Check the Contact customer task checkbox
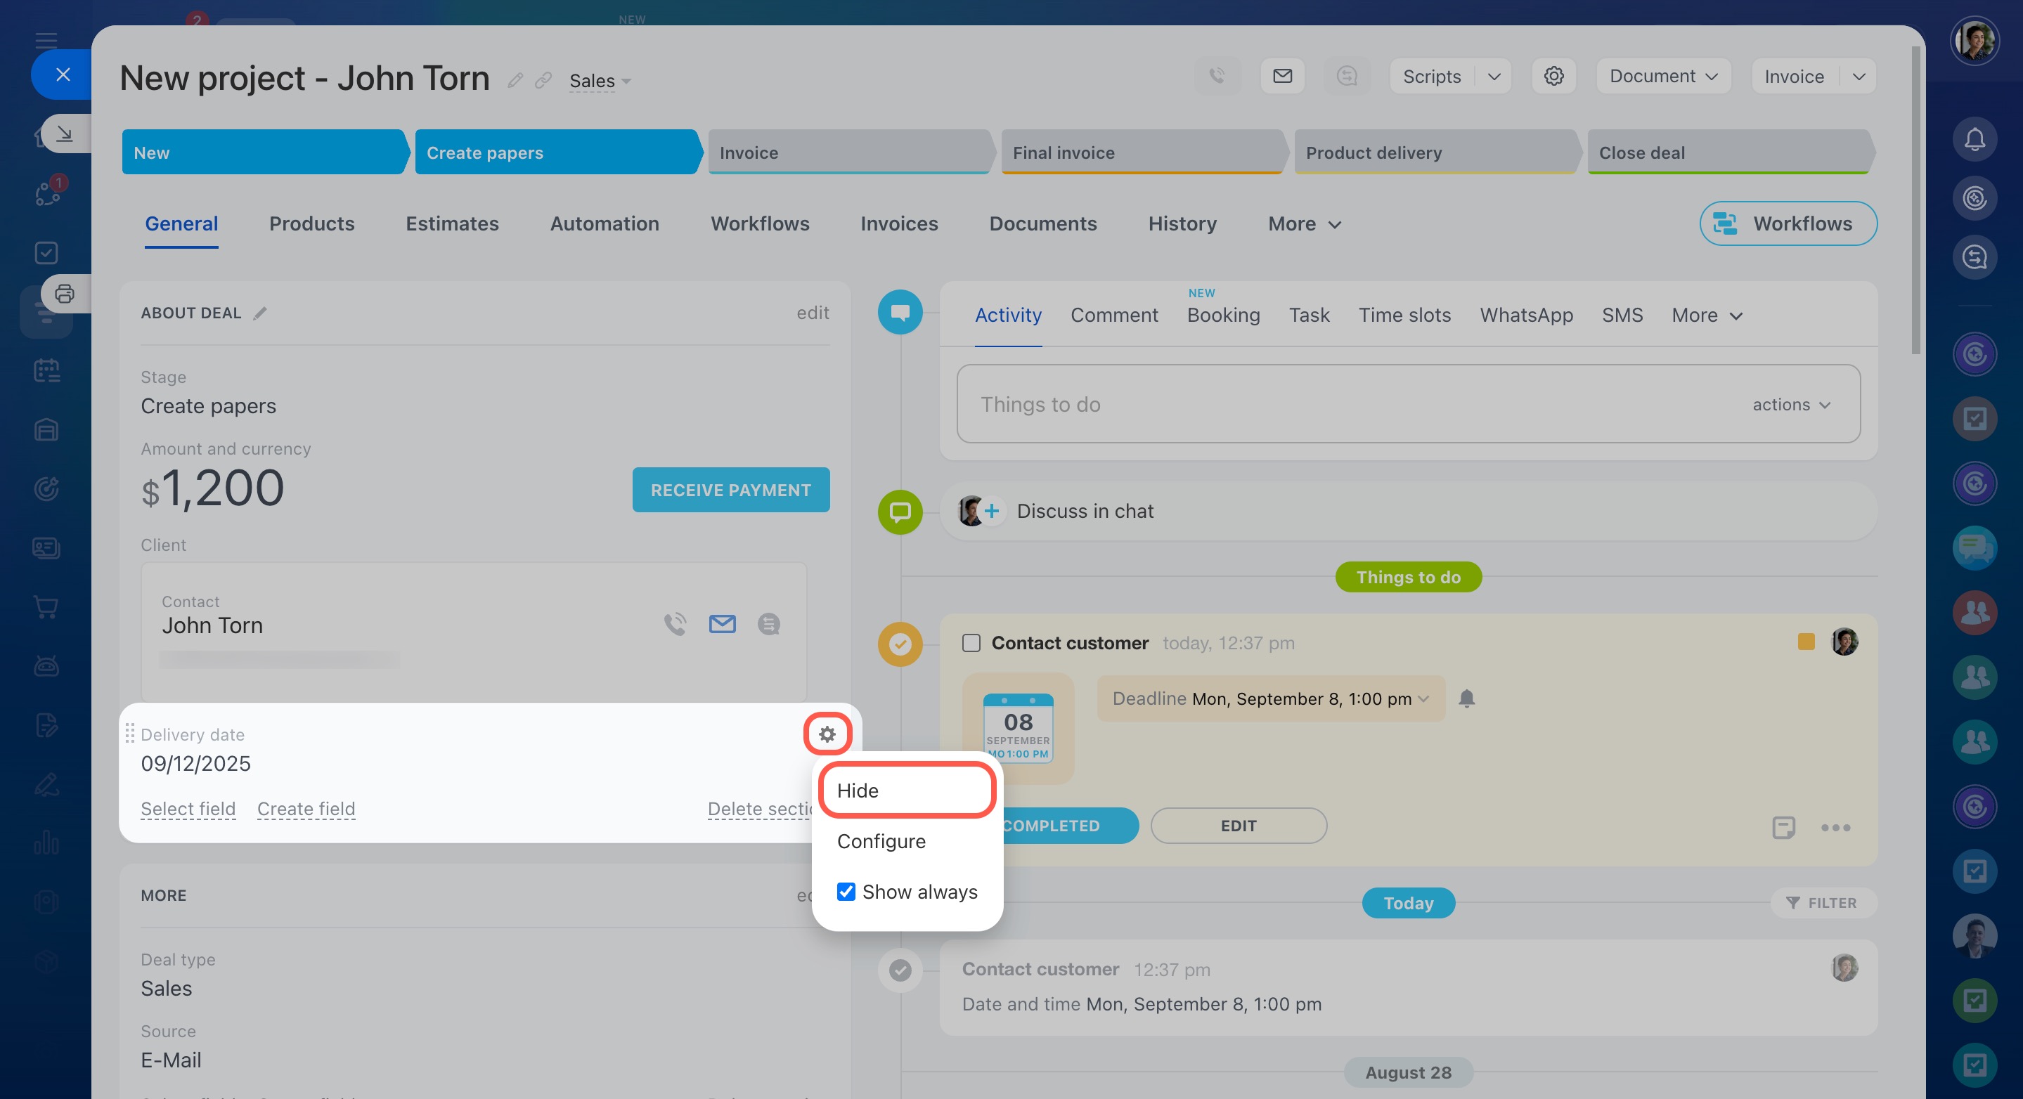Screen dimensions: 2023x1099 coord(971,643)
